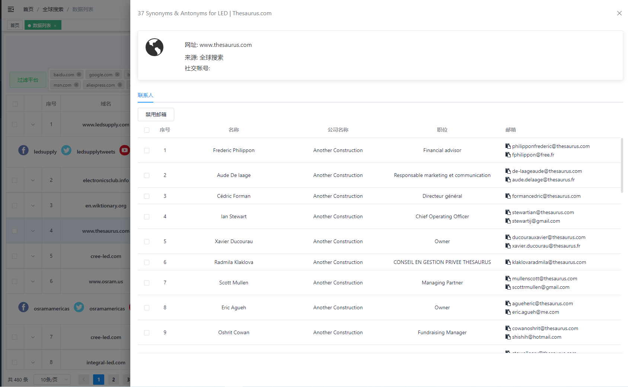Copy email stewartian@thesaurus.com icon
Screen dimensions: 628x387
pyautogui.click(x=508, y=212)
